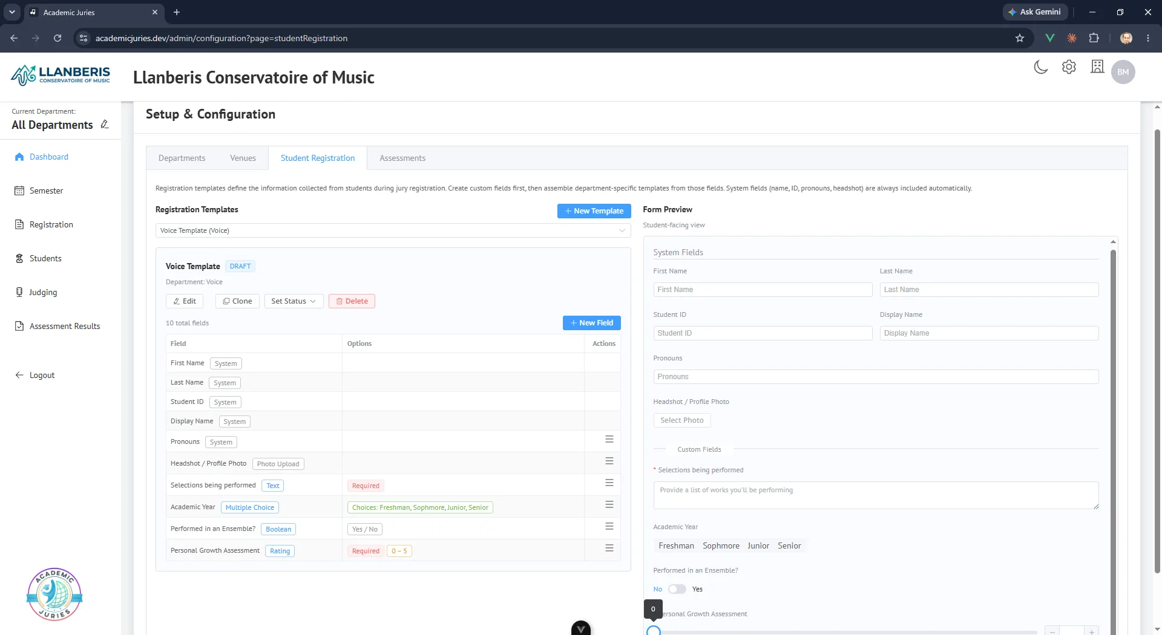Select Senior academic year option
Viewport: 1162px width, 635px height.
(789, 545)
